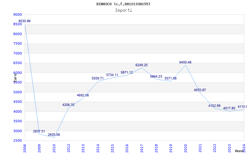
Task: Click the 2017 x-axis year label
Action: click(142, 148)
